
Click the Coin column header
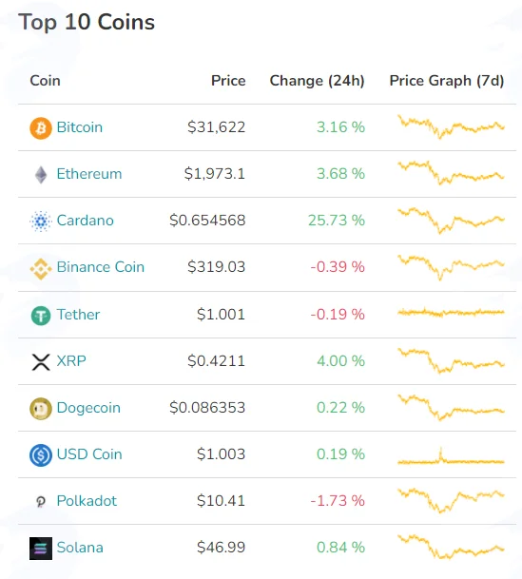[x=45, y=81]
